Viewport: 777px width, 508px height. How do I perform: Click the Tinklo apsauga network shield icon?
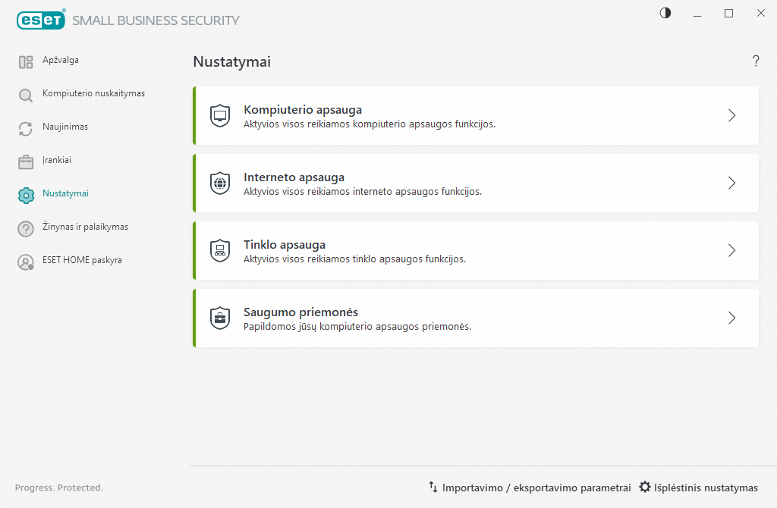pos(219,251)
